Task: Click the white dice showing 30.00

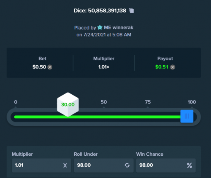Action: coord(68,104)
